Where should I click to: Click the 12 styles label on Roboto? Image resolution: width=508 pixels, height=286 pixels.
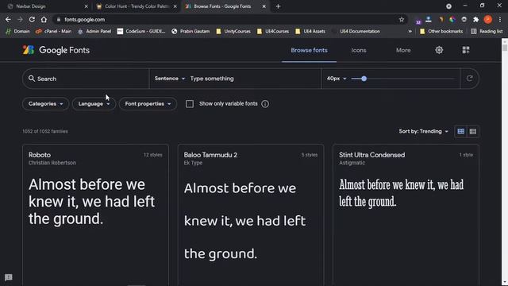153,155
